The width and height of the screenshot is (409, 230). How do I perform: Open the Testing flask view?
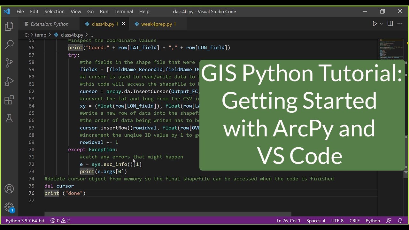pos(9,119)
